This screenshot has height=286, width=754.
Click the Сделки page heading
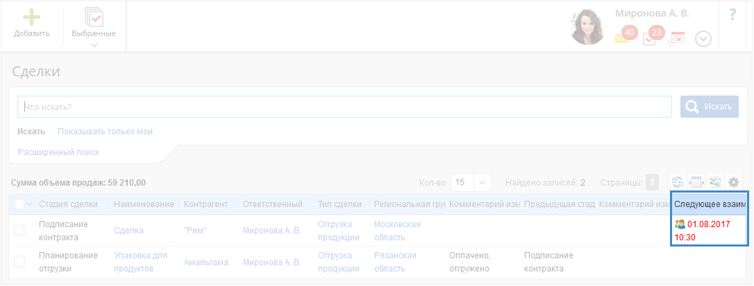(35, 71)
